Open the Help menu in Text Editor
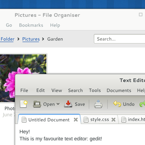The image size is (145, 145). pos(141,90)
